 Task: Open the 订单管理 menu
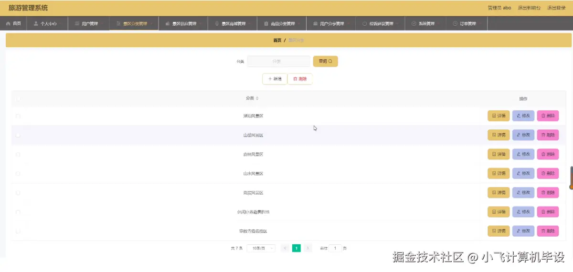point(467,24)
